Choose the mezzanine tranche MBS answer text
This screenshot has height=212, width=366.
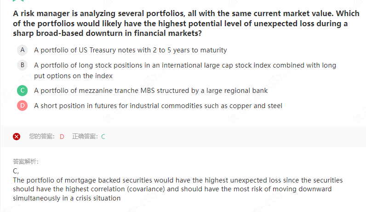151,91
